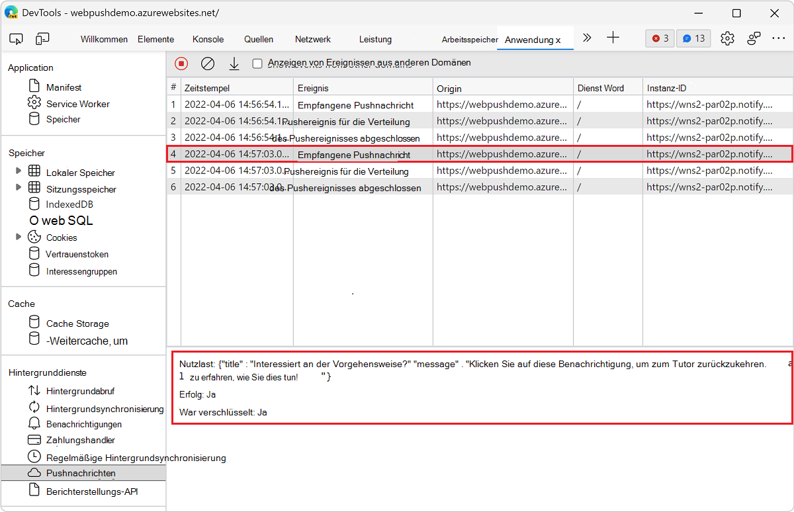Screen dimensions: 794x512
Task: Toggle device emulation mode
Action: [x=42, y=38]
